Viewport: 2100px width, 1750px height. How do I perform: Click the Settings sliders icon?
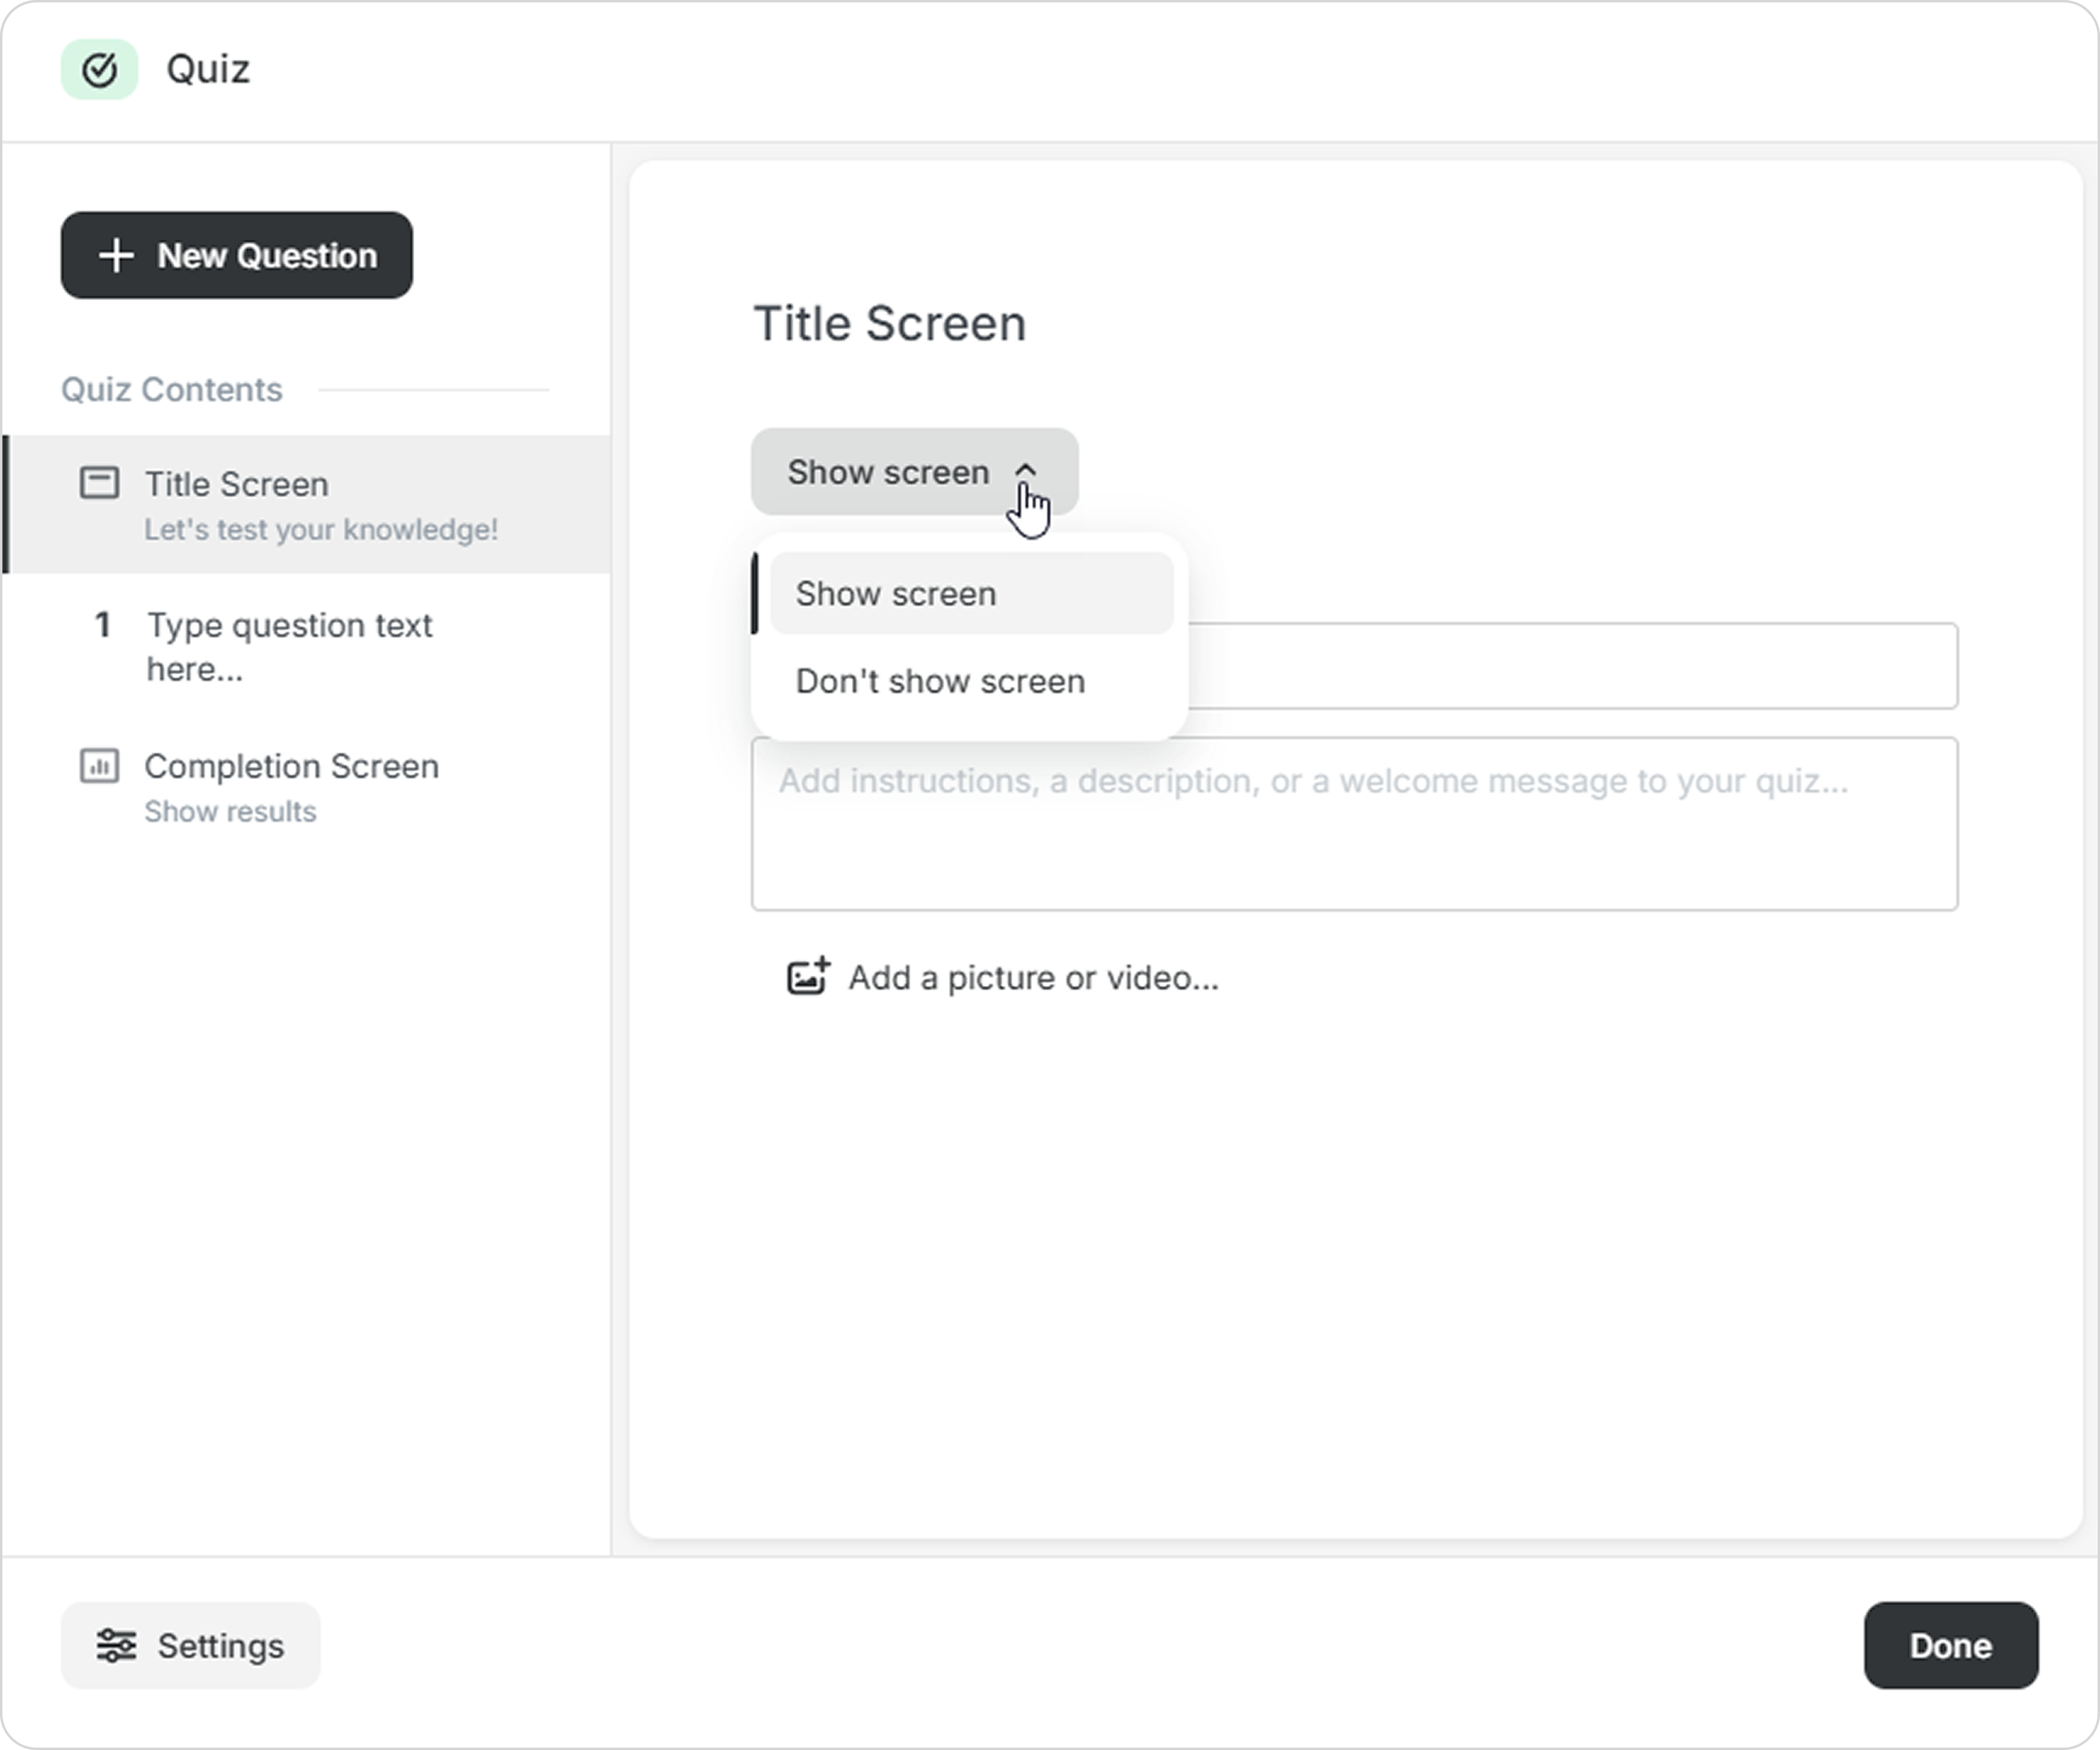click(x=116, y=1645)
